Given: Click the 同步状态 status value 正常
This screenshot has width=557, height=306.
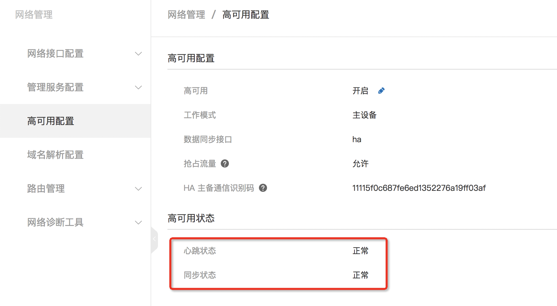Looking at the screenshot, I should click(361, 275).
